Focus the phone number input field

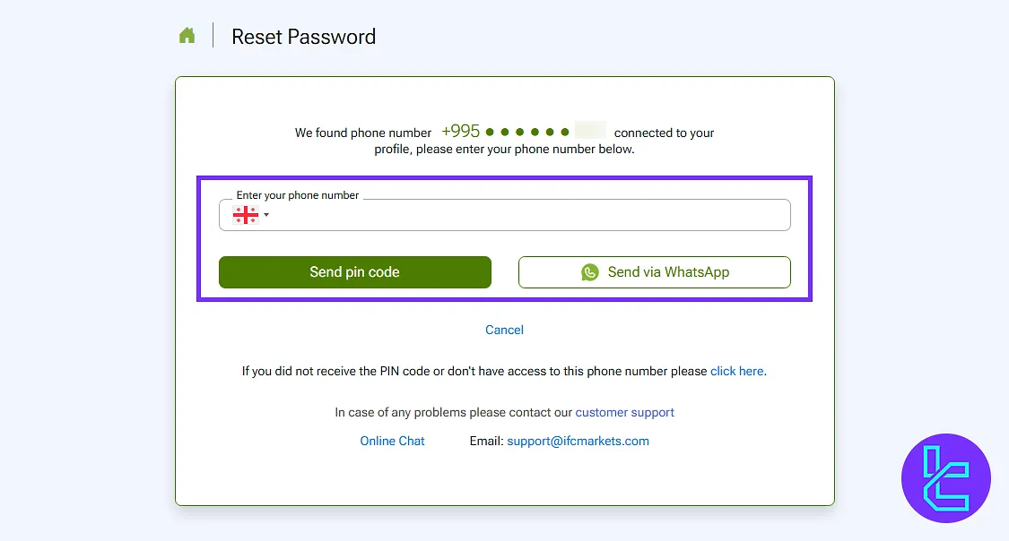pyautogui.click(x=529, y=215)
